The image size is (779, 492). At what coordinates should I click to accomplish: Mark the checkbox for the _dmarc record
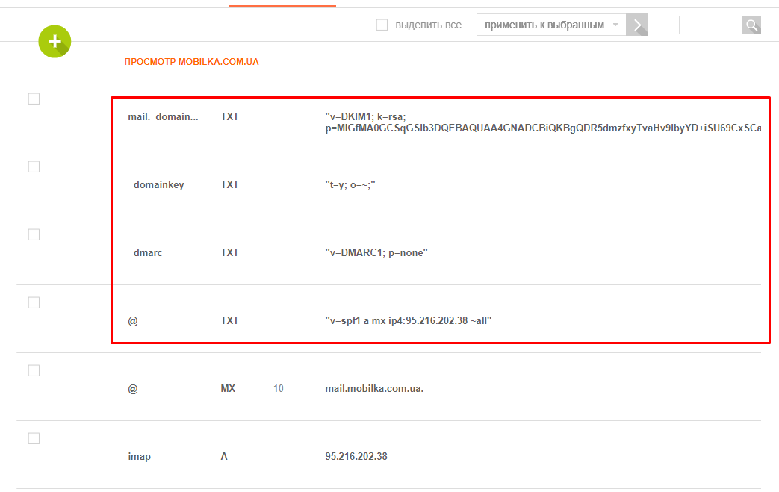tap(34, 234)
